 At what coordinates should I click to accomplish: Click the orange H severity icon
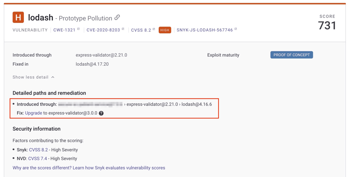18,17
